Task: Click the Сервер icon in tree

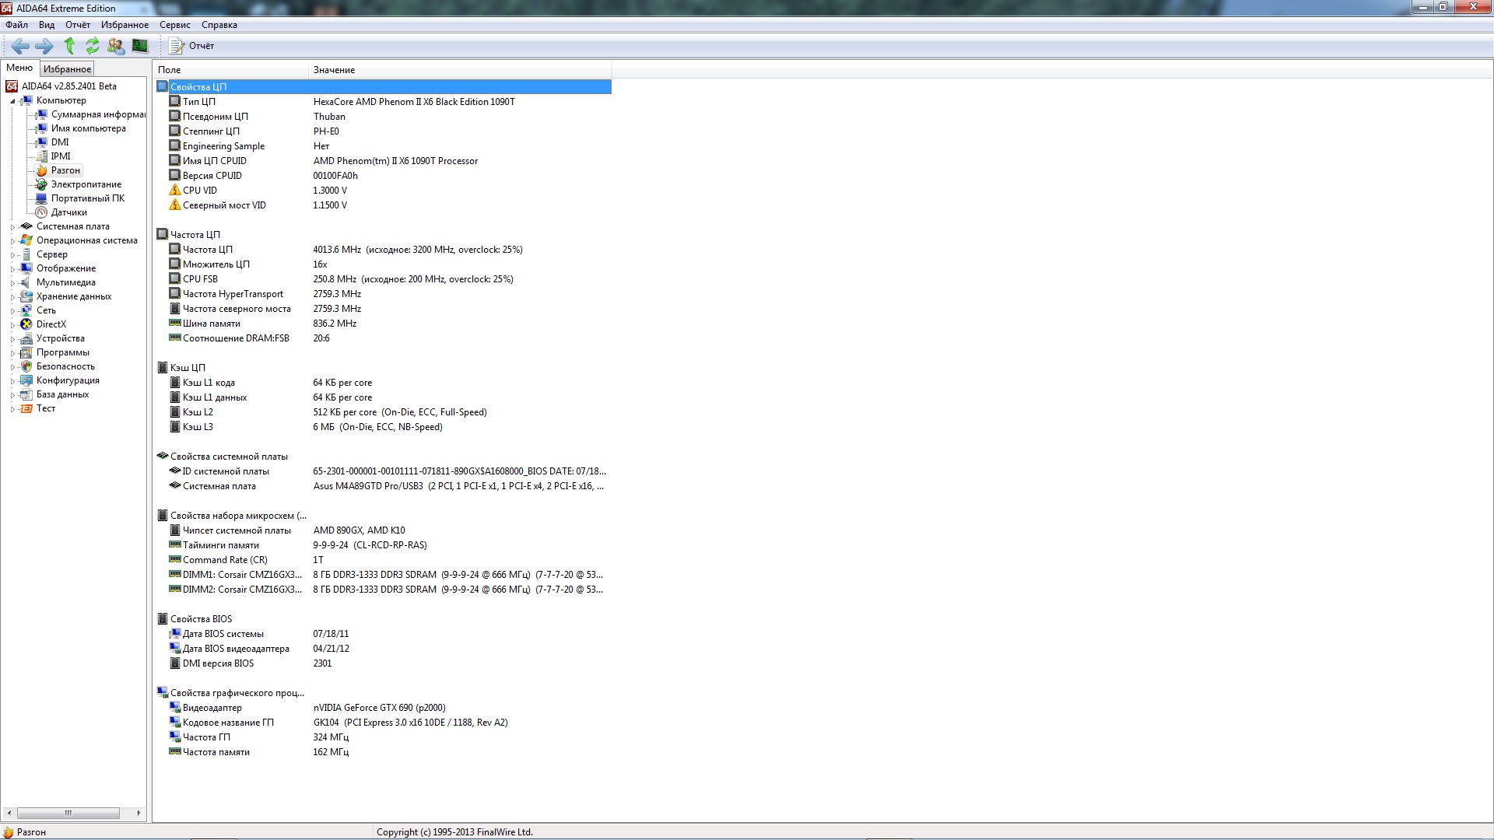Action: [x=26, y=254]
